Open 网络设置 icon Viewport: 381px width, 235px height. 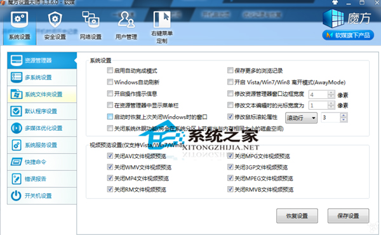(90, 19)
